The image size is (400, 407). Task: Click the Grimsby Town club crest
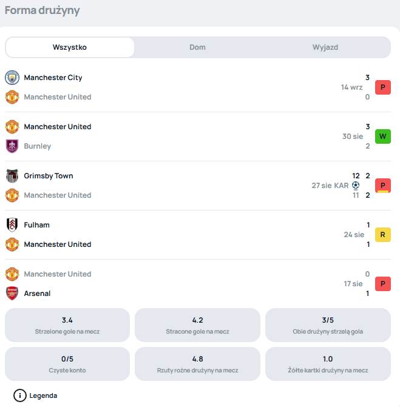pos(12,176)
